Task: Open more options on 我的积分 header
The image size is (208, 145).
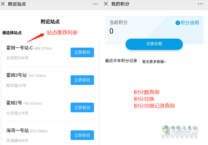Action: pyautogui.click(x=201, y=4)
